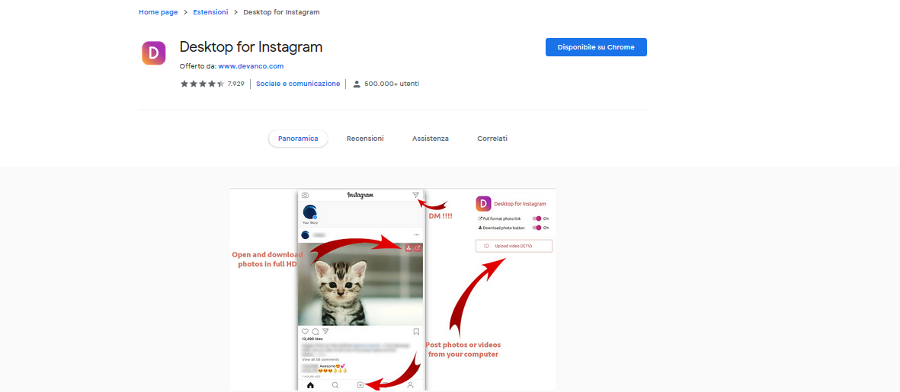Click the Desktop for Instagram extension logo
Screen dimensions: 900x392
[153, 53]
